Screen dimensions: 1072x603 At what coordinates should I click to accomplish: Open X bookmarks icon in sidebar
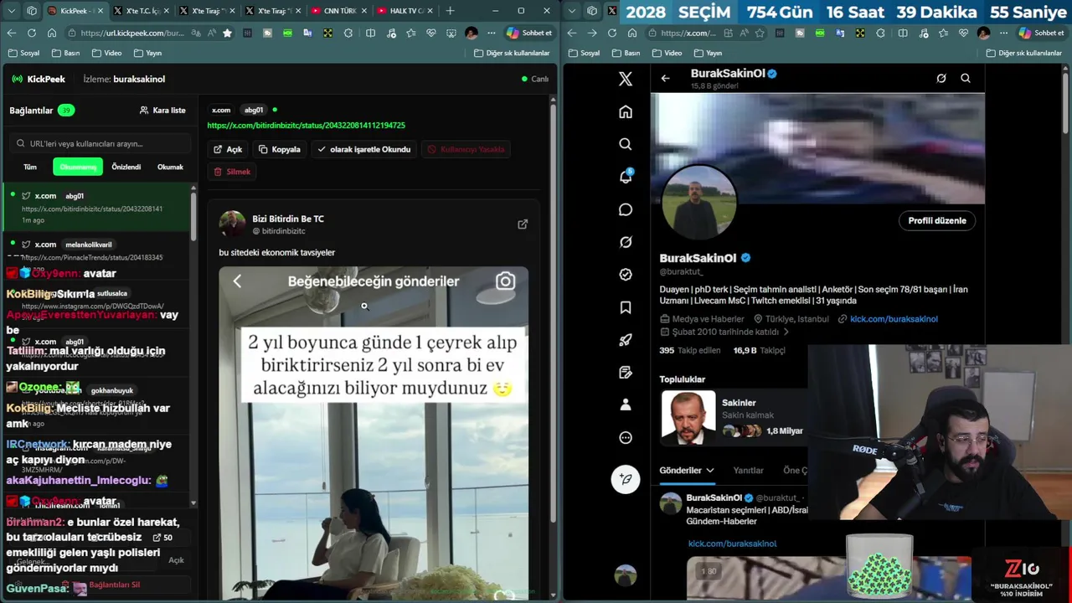tap(626, 307)
